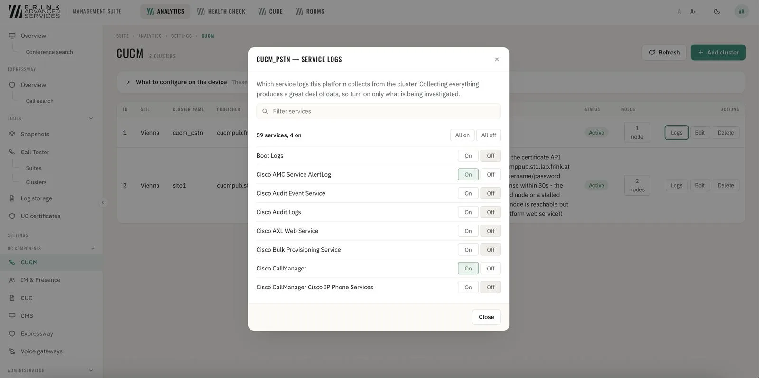
Task: Turn Cisco AMC Service AlertLog off
Action: coord(491,175)
